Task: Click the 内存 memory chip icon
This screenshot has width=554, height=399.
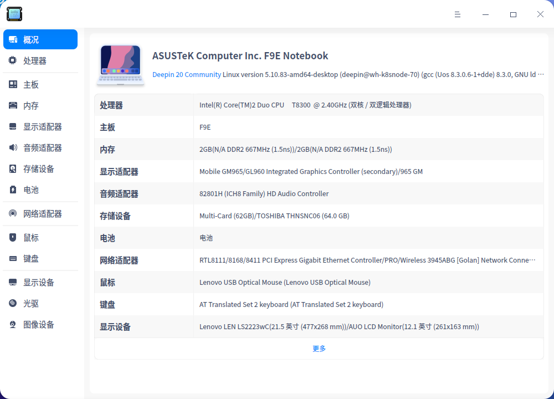Action: click(12, 105)
